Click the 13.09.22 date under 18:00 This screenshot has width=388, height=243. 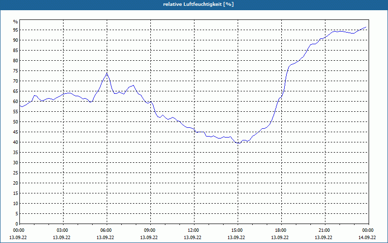point(280,238)
